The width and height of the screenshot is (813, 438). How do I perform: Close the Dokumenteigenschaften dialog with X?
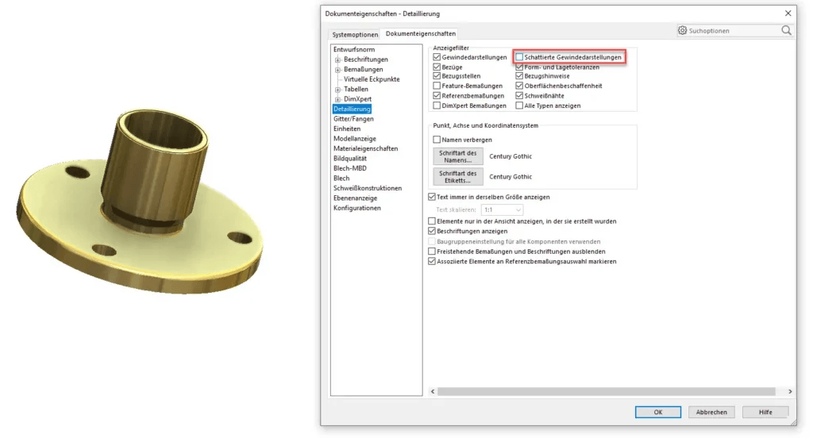pyautogui.click(x=788, y=13)
